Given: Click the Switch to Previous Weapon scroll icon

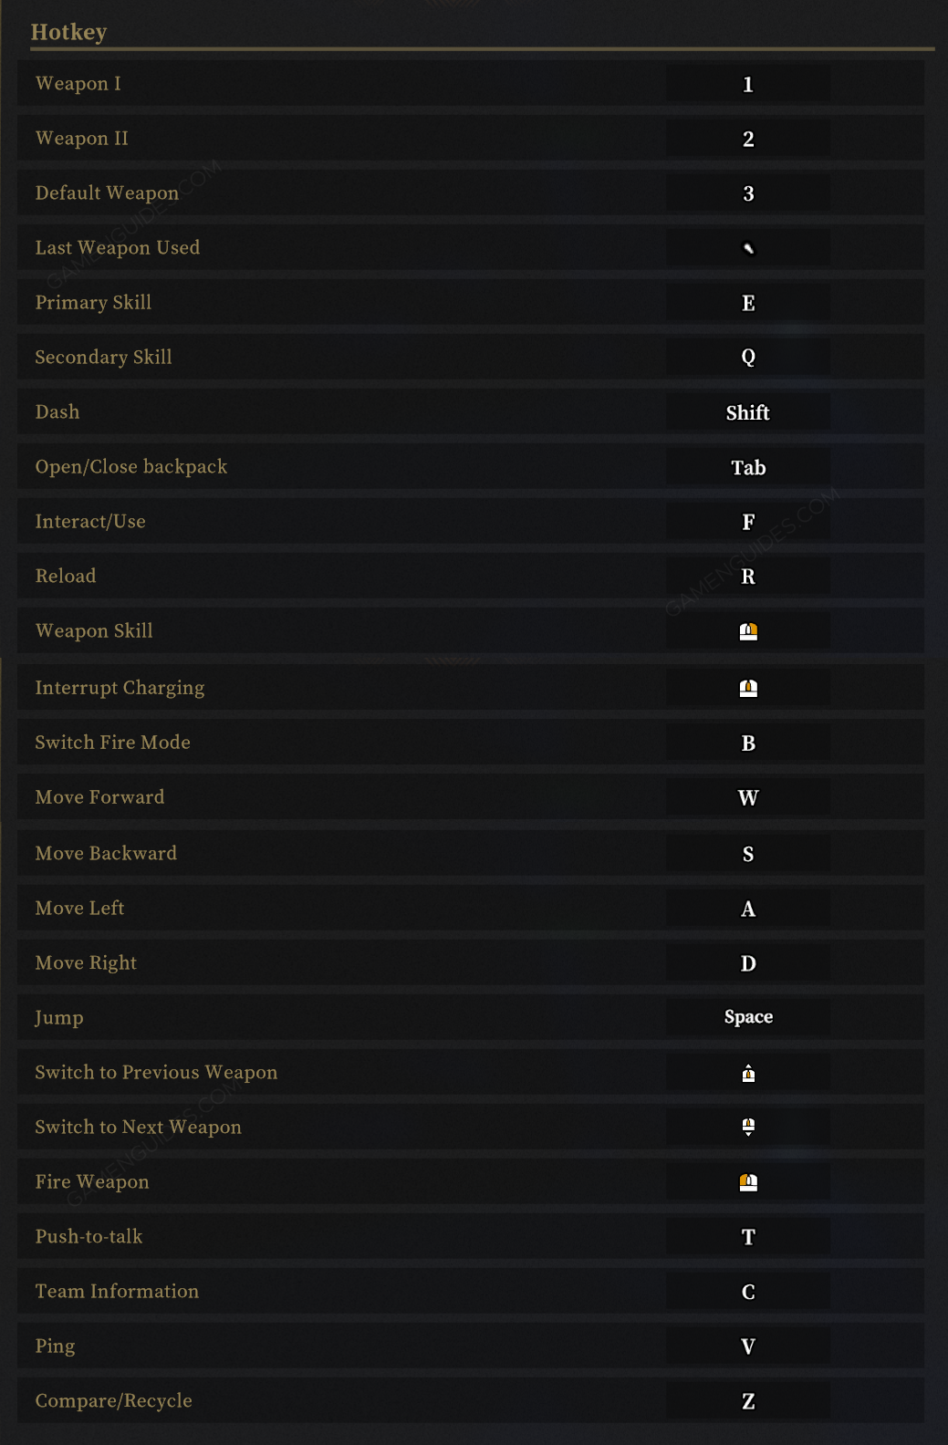Looking at the screenshot, I should (x=748, y=1073).
